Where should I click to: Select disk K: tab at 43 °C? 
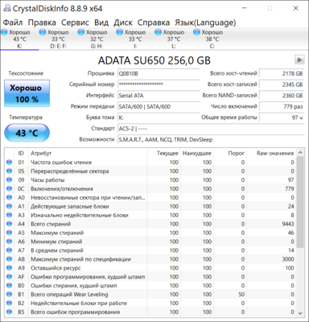point(19,39)
